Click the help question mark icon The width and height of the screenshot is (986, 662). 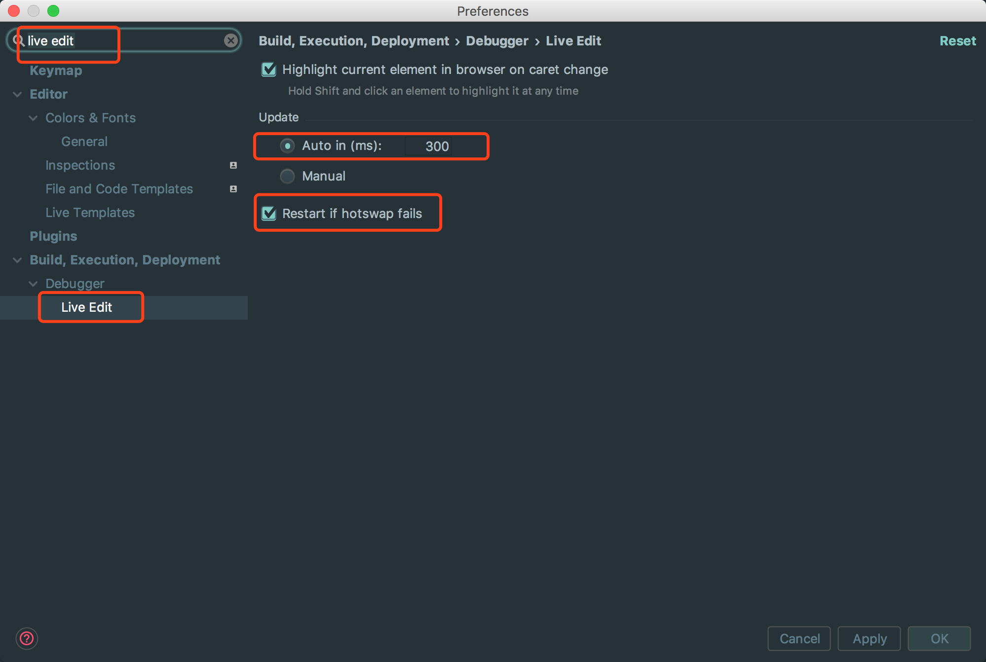point(27,639)
